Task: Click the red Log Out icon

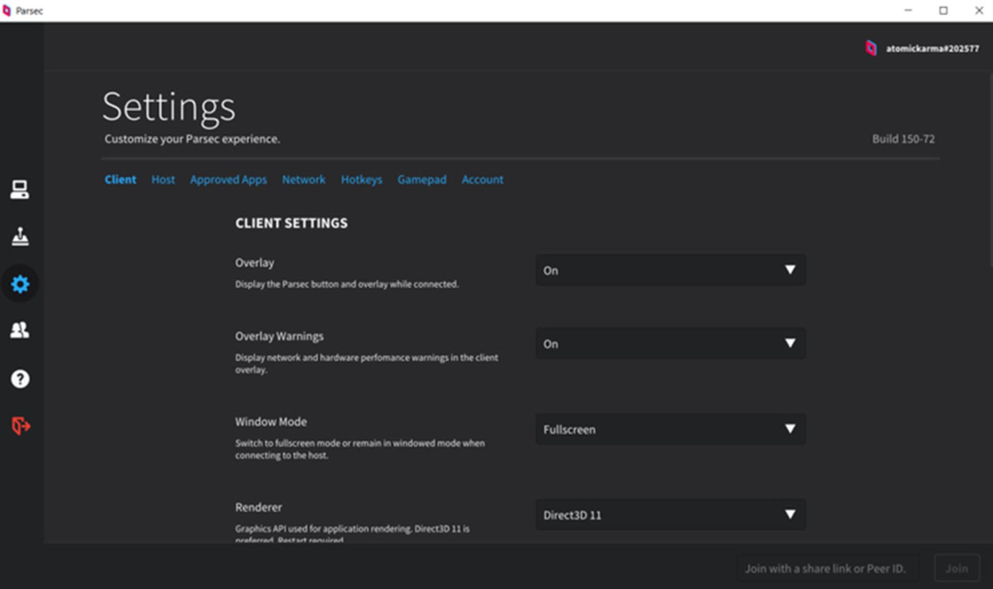Action: coord(21,426)
